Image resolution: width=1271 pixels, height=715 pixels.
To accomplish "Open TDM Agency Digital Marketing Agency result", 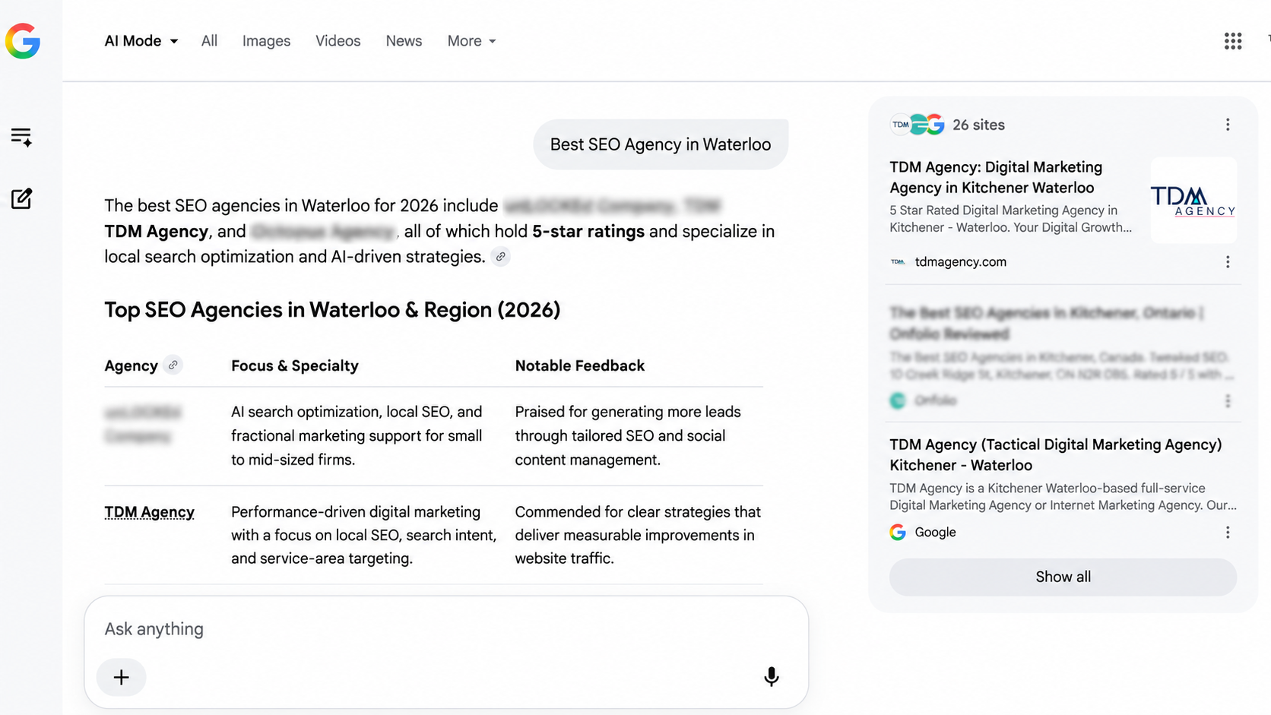I will pyautogui.click(x=996, y=177).
